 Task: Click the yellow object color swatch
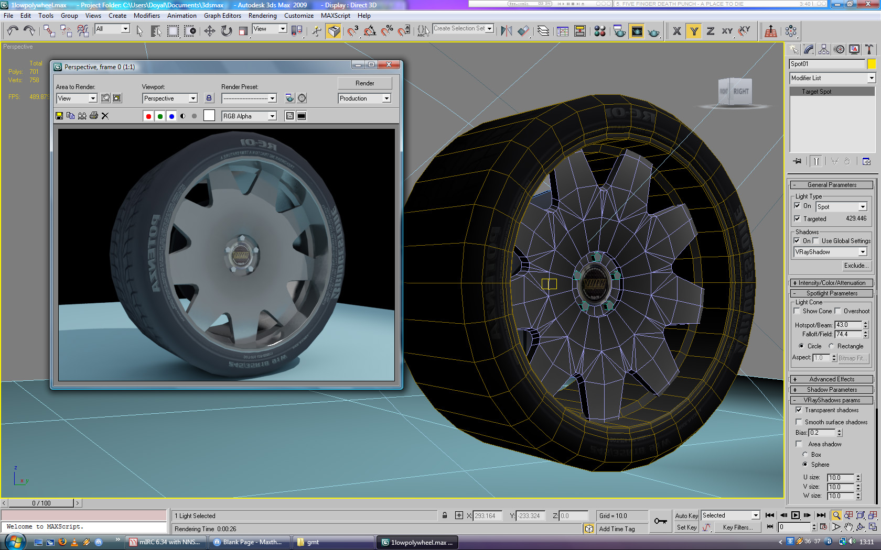coord(872,64)
